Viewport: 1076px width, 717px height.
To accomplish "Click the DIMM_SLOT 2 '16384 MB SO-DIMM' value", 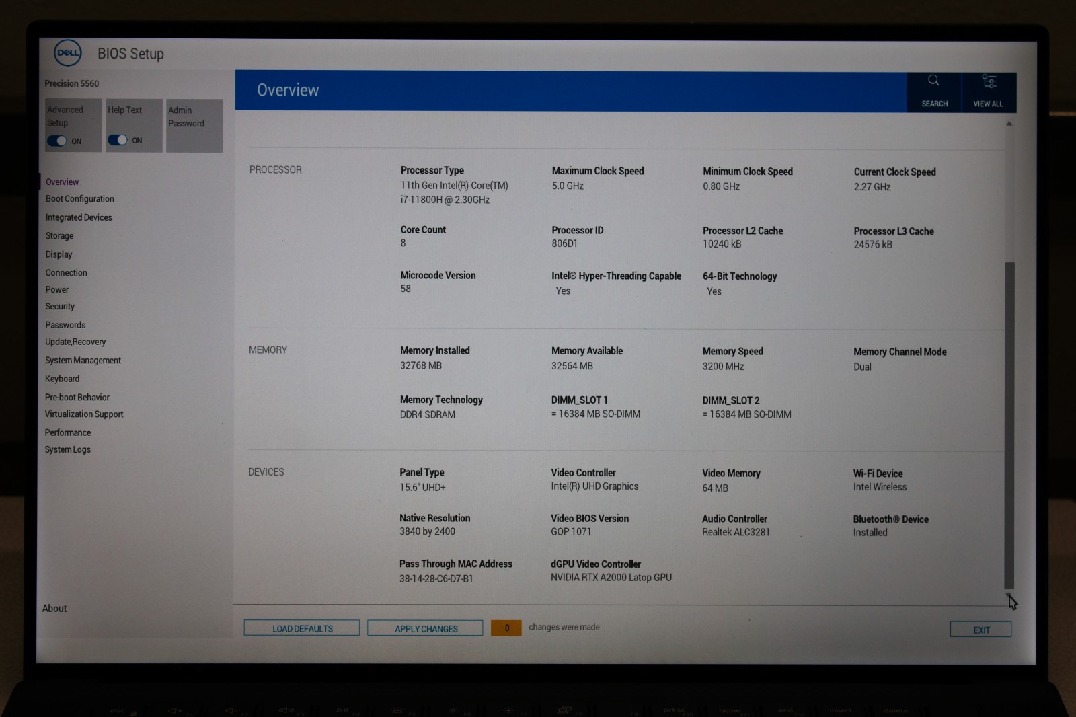I will pos(746,414).
